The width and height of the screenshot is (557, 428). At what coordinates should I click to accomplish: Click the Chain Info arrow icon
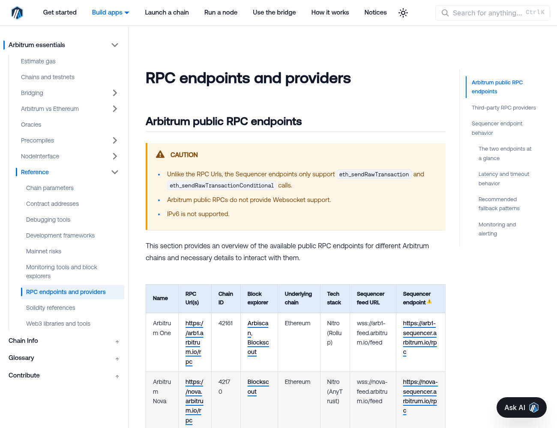[x=117, y=342]
